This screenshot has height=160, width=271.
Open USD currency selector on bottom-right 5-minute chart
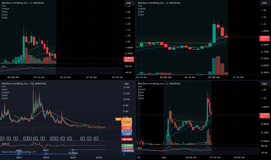click(x=265, y=84)
